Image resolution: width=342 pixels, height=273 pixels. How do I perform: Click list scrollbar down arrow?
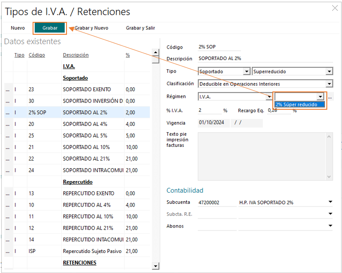point(155,266)
